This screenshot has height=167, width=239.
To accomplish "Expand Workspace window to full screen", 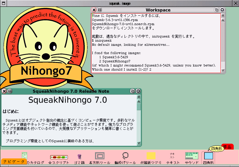I will click(217, 10).
